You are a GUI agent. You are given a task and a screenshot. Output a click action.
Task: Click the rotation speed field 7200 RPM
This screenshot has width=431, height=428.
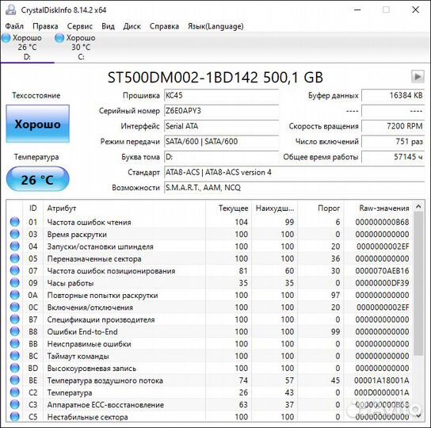click(x=393, y=126)
